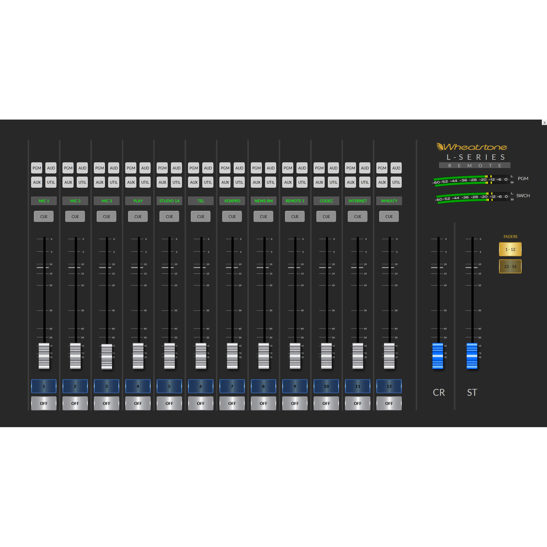Toggle UTIL bus on PLAY channel
Image resolution: width=547 pixels, height=547 pixels.
tap(145, 182)
